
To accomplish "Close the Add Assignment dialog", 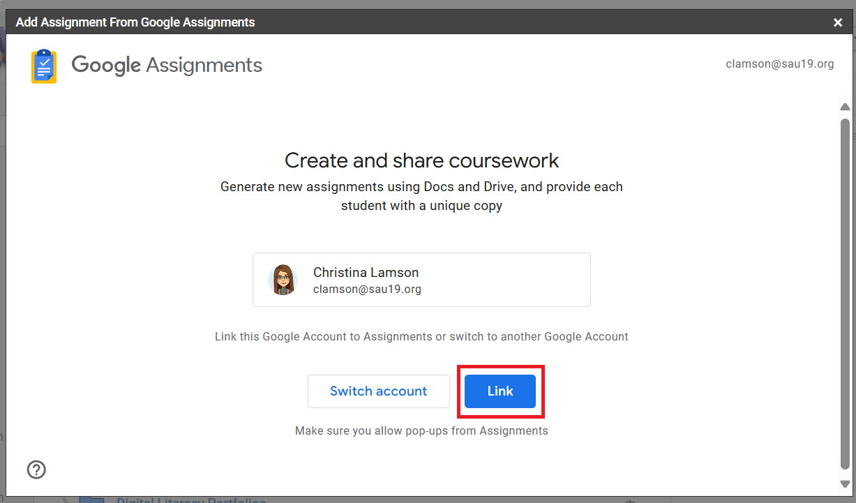I will click(x=838, y=22).
